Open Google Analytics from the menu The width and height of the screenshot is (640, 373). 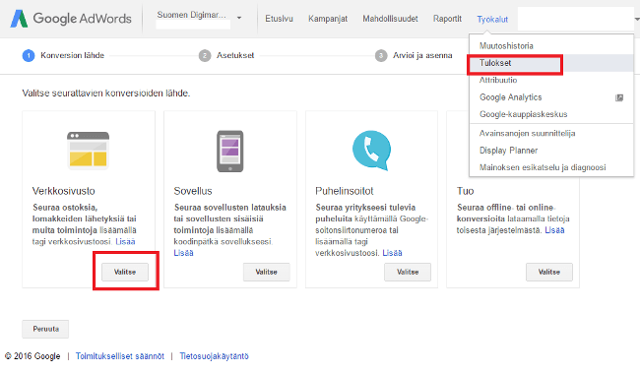(551, 97)
